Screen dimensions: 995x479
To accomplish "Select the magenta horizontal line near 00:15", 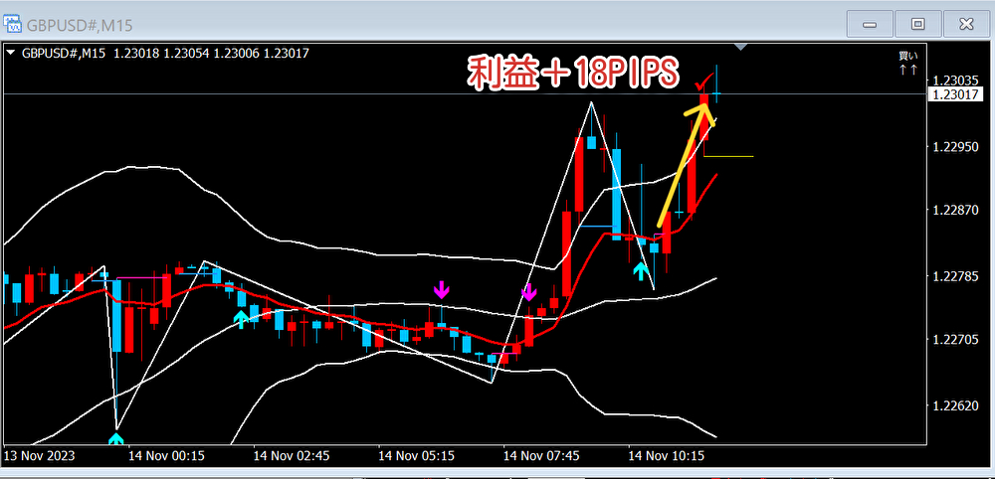I will pyautogui.click(x=142, y=277).
